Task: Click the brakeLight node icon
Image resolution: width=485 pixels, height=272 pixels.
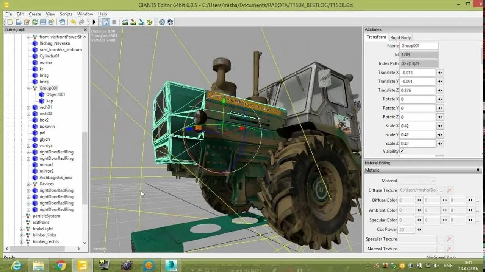Action: [28, 229]
